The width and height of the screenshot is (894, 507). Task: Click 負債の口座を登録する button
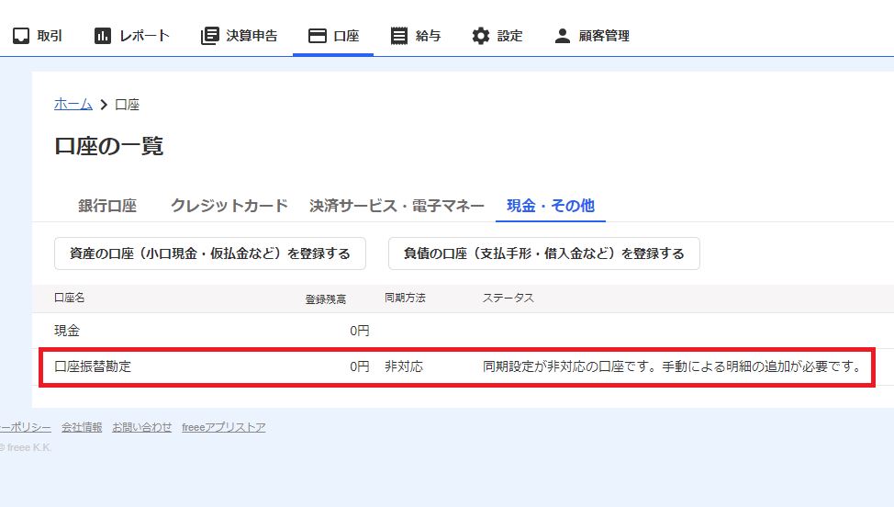[x=544, y=253]
